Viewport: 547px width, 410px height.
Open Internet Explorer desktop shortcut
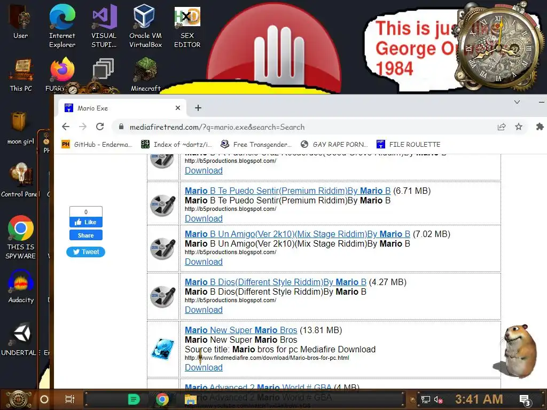click(62, 25)
